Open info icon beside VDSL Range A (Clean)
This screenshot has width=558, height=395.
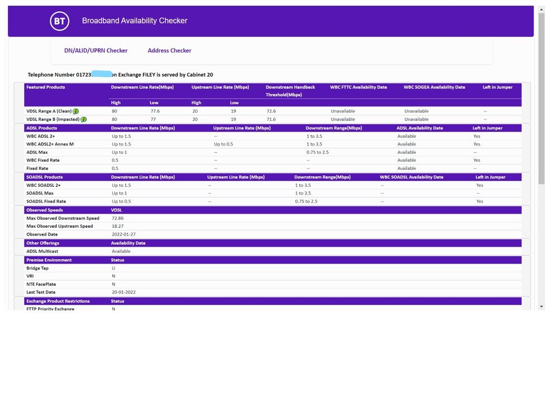pos(75,111)
